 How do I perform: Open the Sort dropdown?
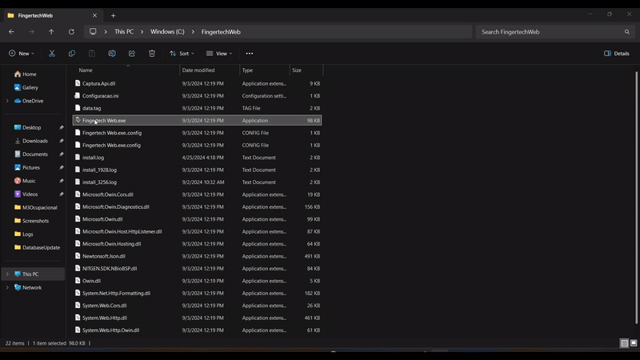coord(182,54)
